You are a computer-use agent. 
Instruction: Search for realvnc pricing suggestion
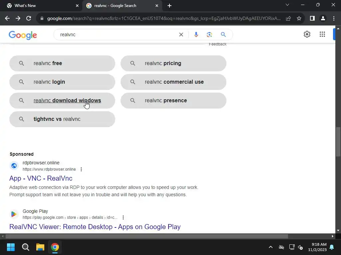(x=173, y=63)
